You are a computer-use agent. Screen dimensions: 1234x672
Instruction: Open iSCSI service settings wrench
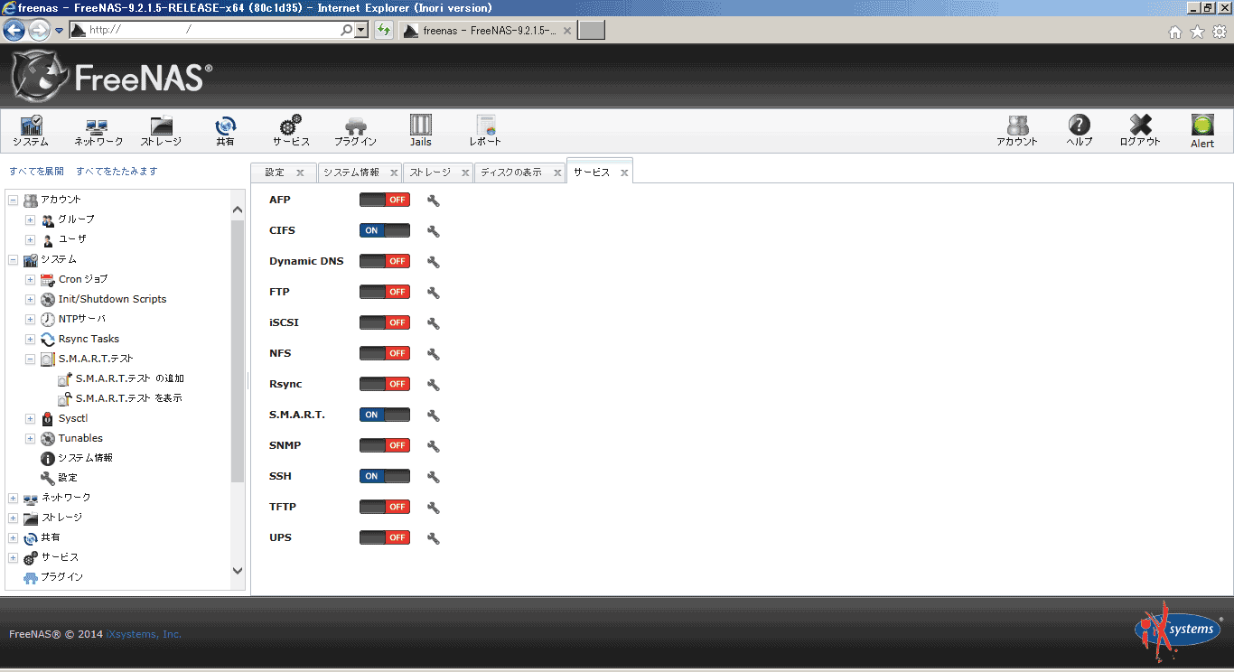[434, 323]
